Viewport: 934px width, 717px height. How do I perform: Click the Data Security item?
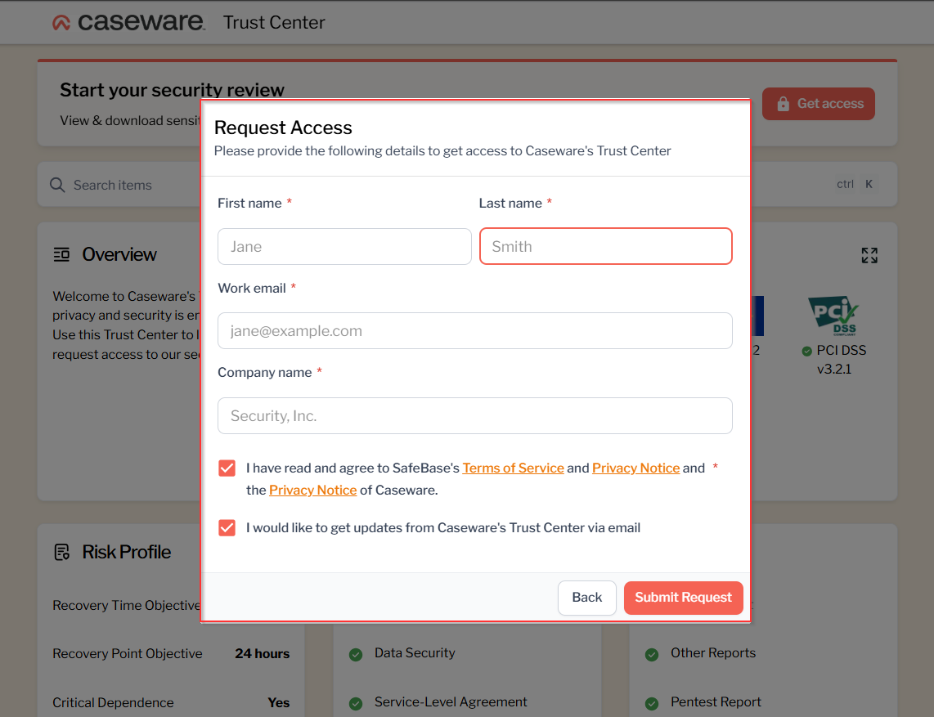[x=415, y=652]
